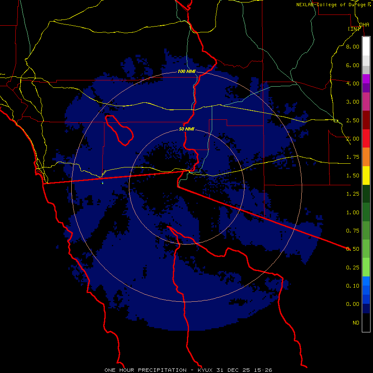This screenshot has width=373, height=373.
Task: Select the 0.75 legend value
Action: [353, 231]
